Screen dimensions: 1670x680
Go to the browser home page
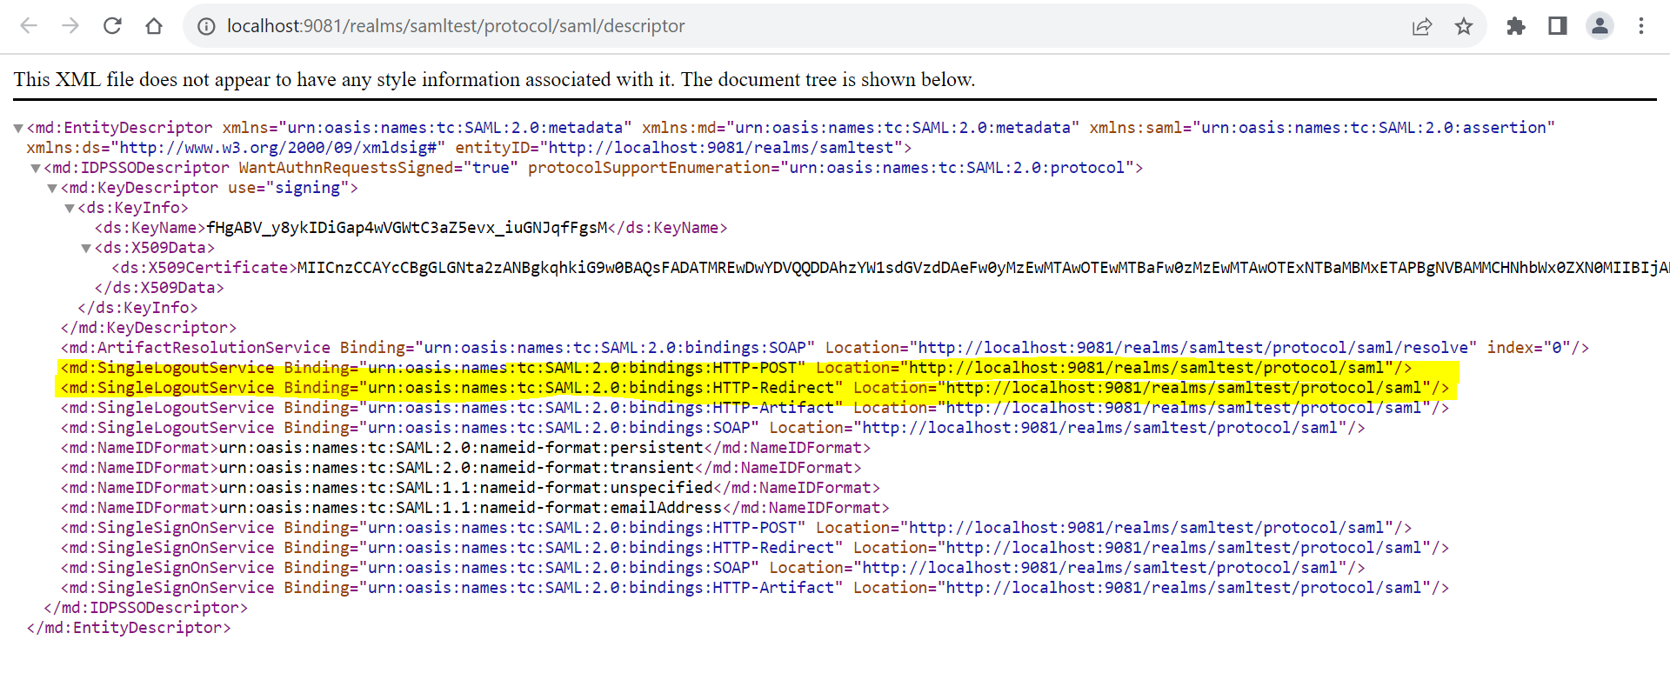(x=154, y=26)
